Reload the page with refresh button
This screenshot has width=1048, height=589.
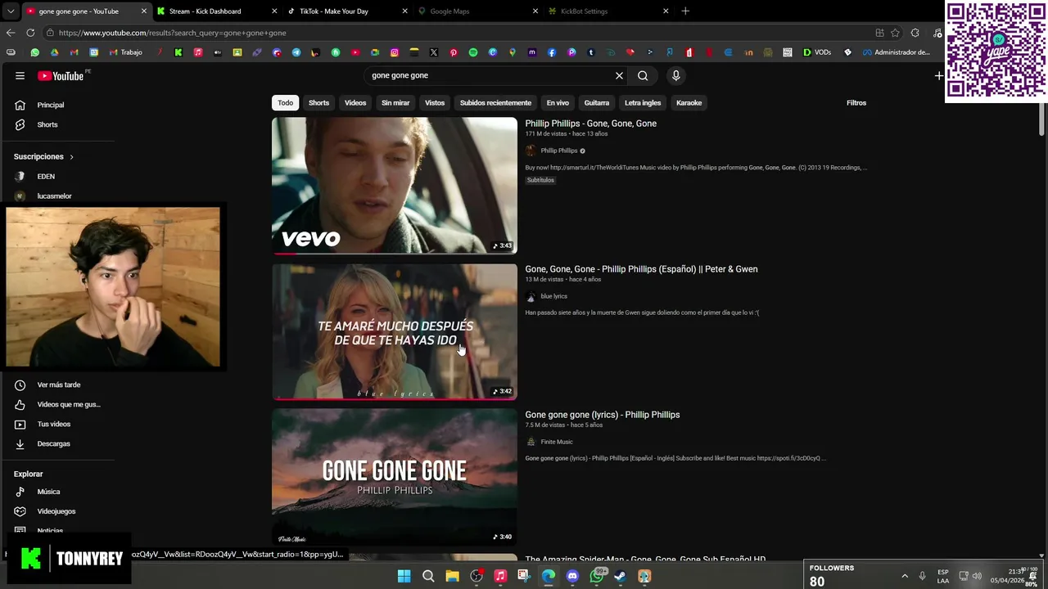pyautogui.click(x=30, y=33)
